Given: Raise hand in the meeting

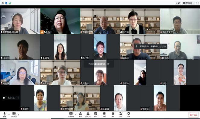Looking at the screenshot, I should pyautogui.click(x=113, y=114).
